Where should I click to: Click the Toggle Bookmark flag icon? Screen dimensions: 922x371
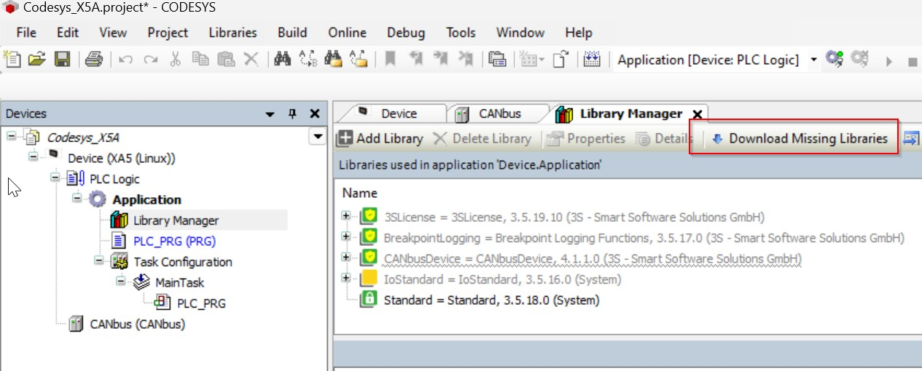(x=390, y=60)
